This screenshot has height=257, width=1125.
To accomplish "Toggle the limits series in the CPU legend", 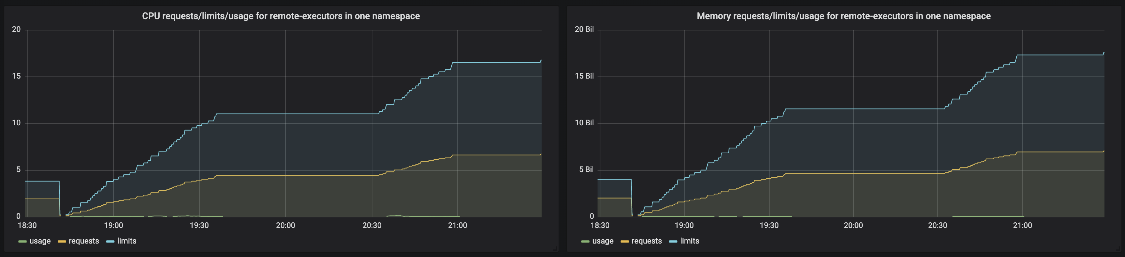I will coord(127,241).
